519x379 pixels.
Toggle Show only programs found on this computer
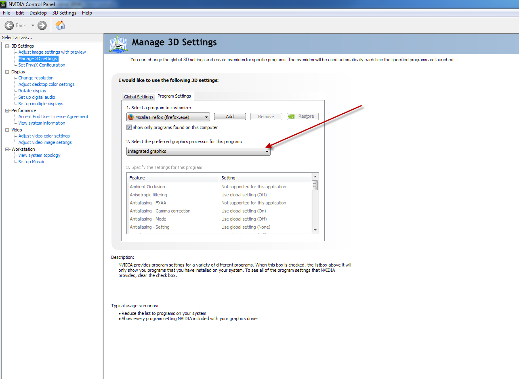pos(129,127)
